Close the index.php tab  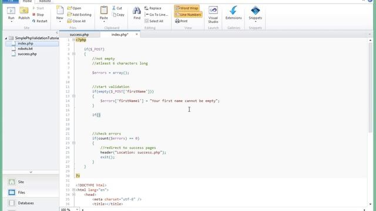pos(137,34)
